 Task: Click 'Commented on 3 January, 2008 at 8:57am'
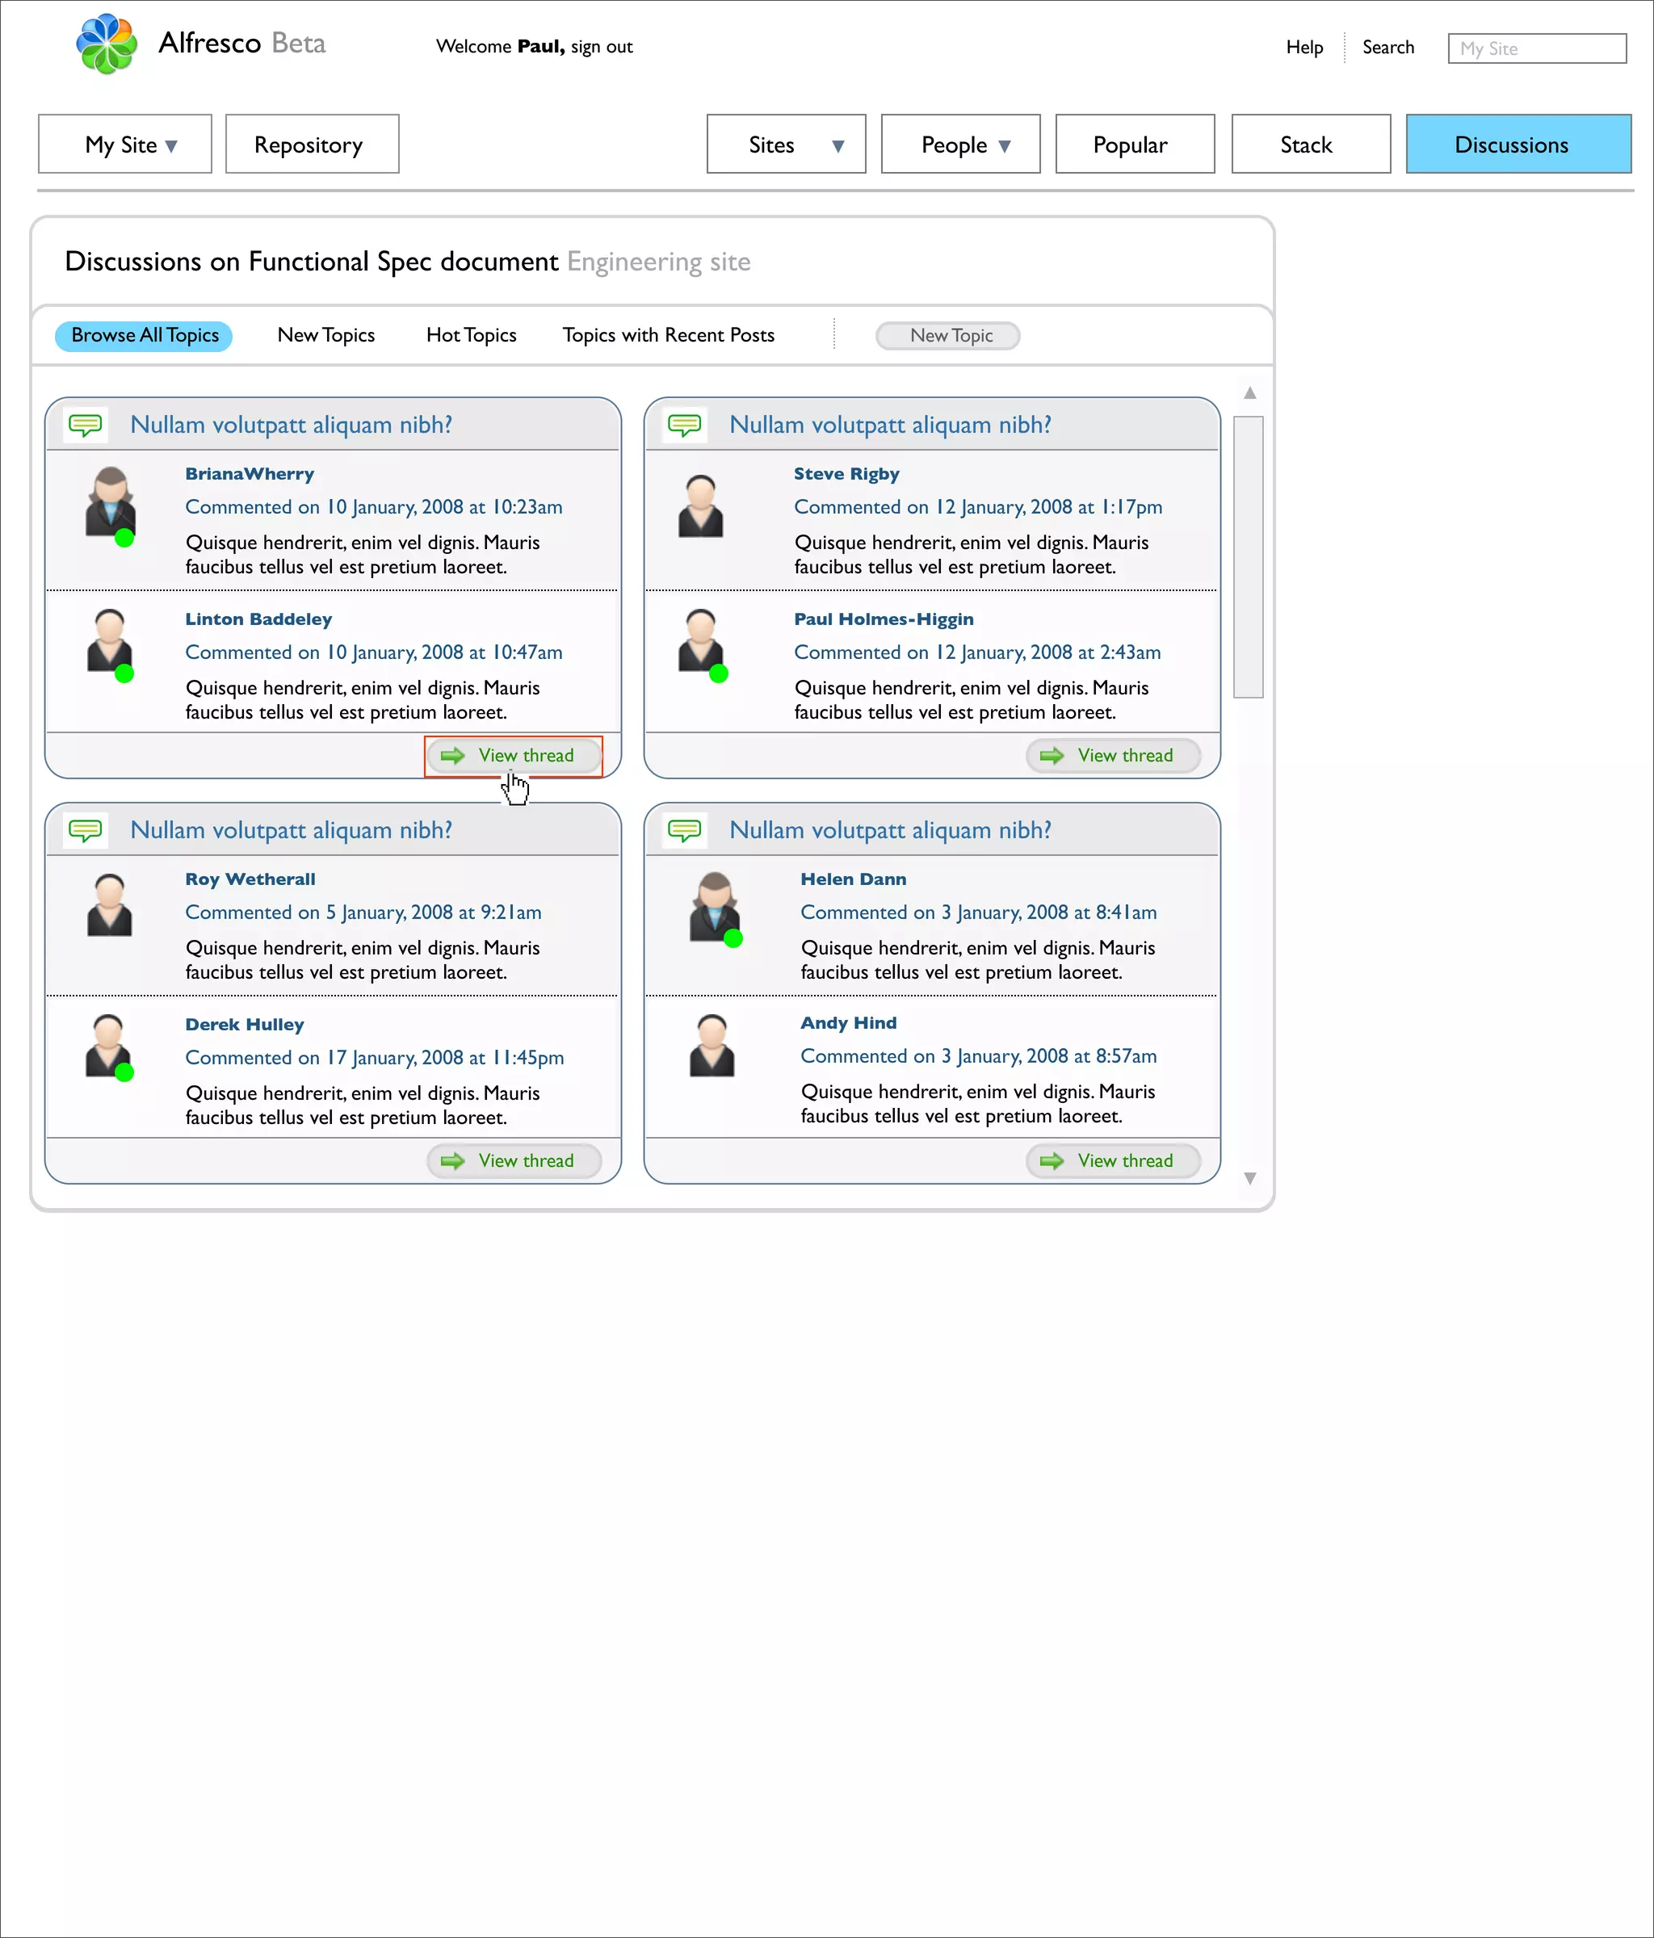click(x=979, y=1056)
